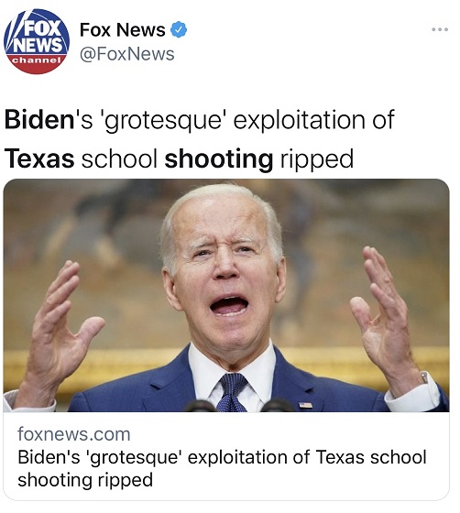Viewport: 460px width, 513px height.
Task: Click the word ripped in tweet headline
Action: (x=317, y=160)
